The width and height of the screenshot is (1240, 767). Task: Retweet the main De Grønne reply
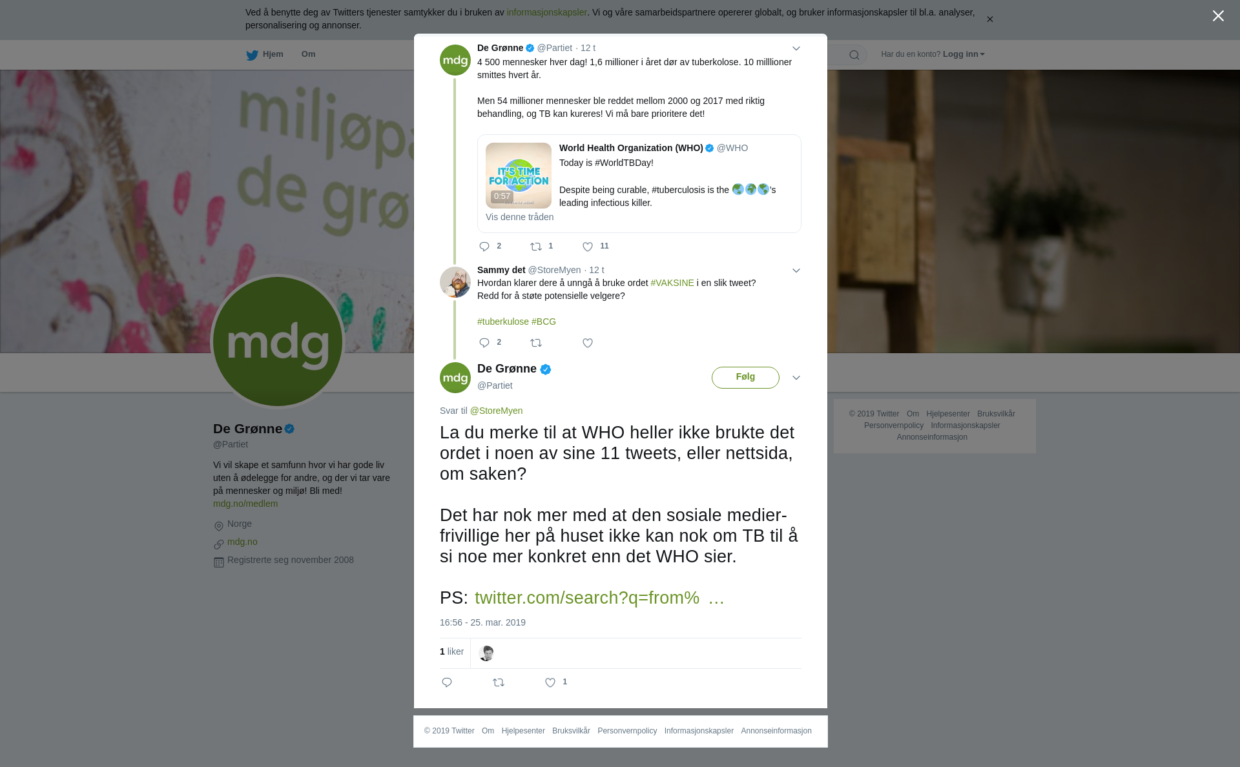(499, 682)
